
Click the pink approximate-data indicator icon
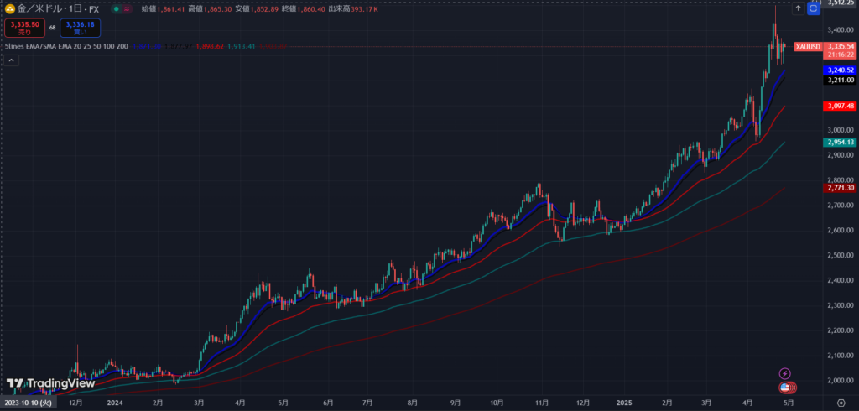point(128,9)
